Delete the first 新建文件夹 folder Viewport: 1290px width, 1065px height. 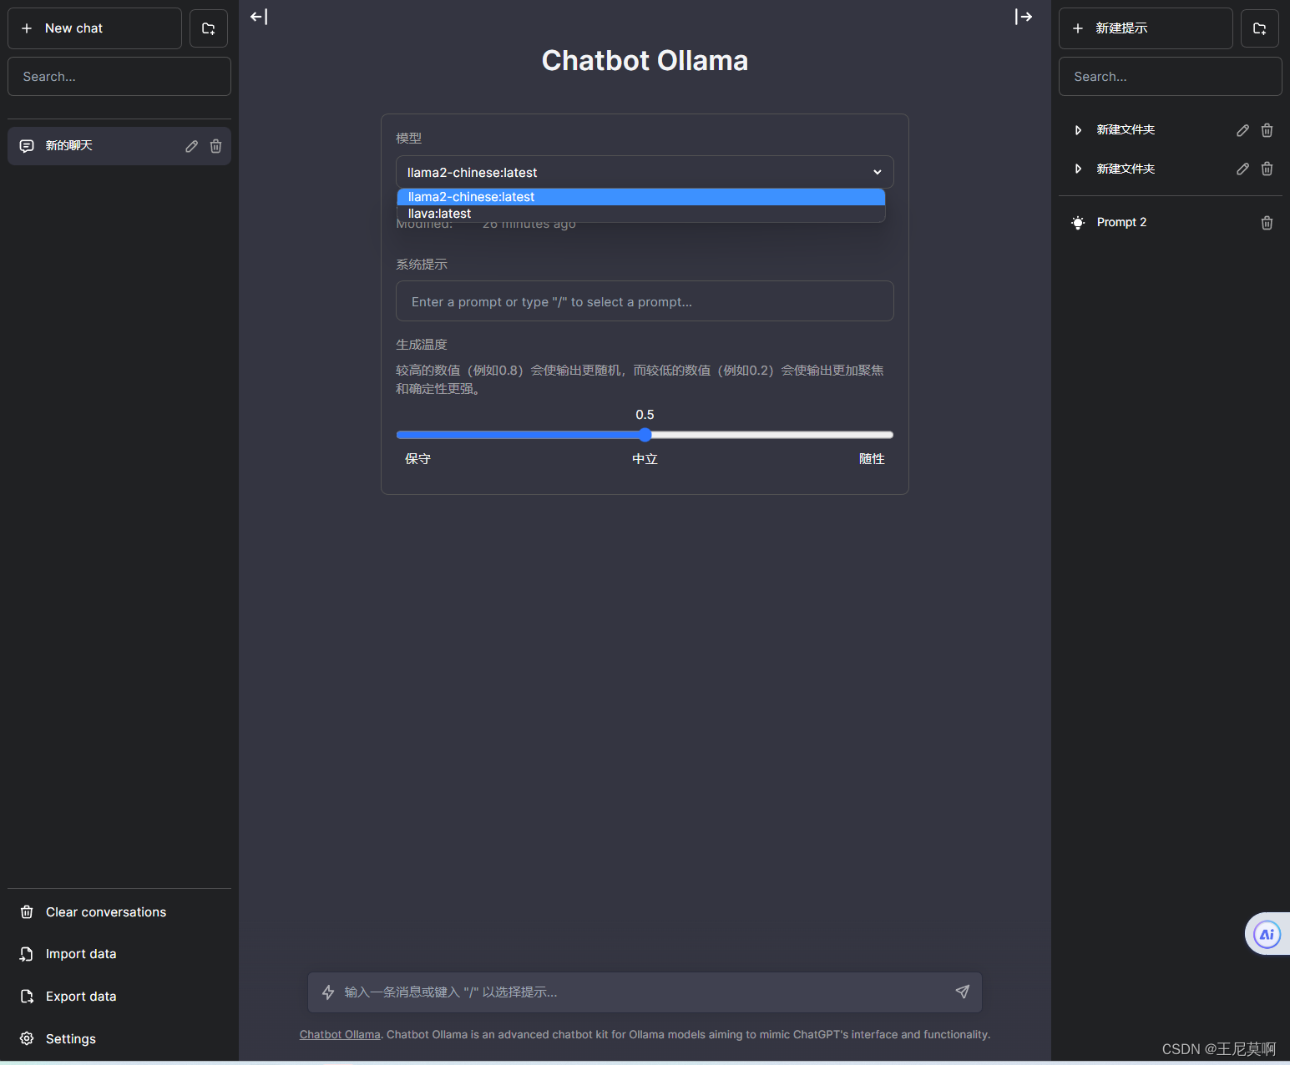(1267, 130)
